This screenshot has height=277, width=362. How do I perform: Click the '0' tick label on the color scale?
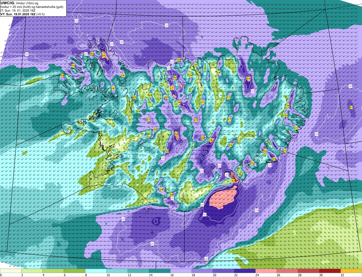point(1,275)
